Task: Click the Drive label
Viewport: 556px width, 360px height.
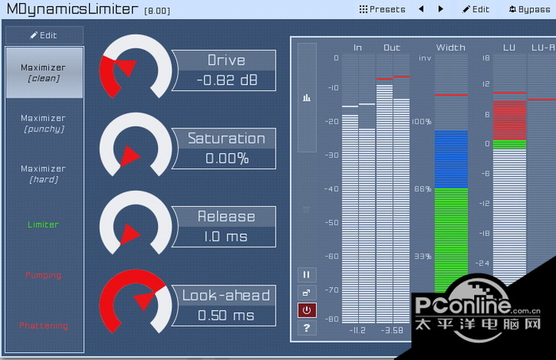Action: point(226,60)
